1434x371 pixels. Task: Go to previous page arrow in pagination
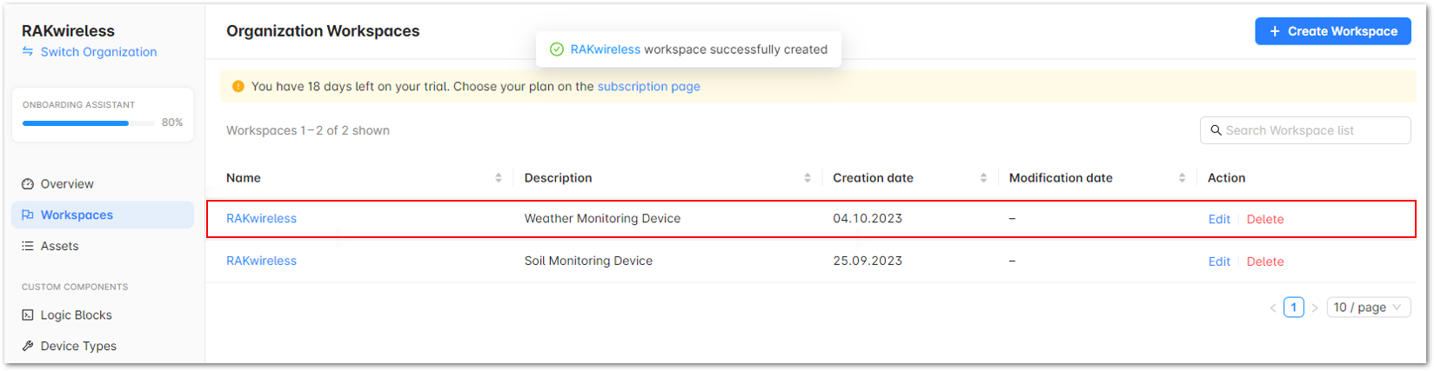1273,308
